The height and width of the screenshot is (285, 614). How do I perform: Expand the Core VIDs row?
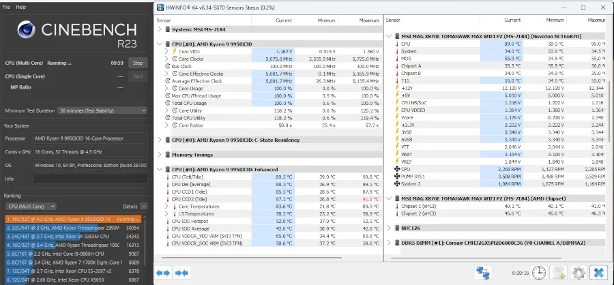click(x=166, y=51)
